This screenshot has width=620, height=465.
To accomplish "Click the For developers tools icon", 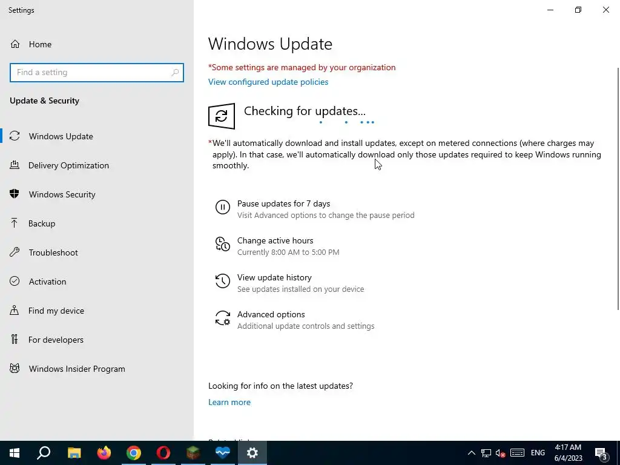I will pyautogui.click(x=15, y=339).
